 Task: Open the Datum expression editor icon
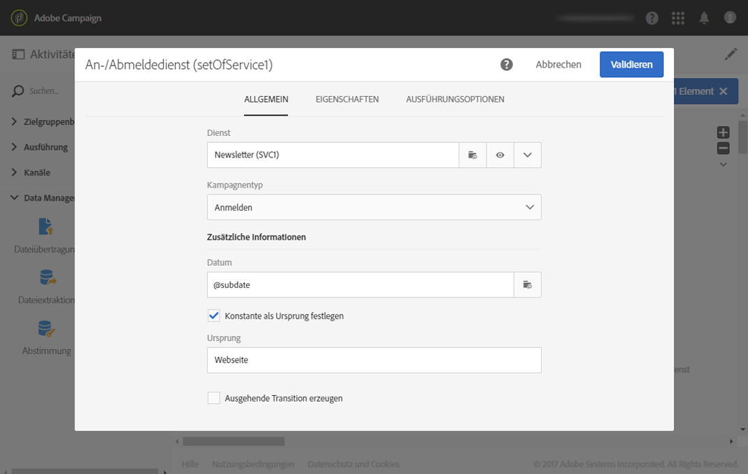[x=528, y=284]
